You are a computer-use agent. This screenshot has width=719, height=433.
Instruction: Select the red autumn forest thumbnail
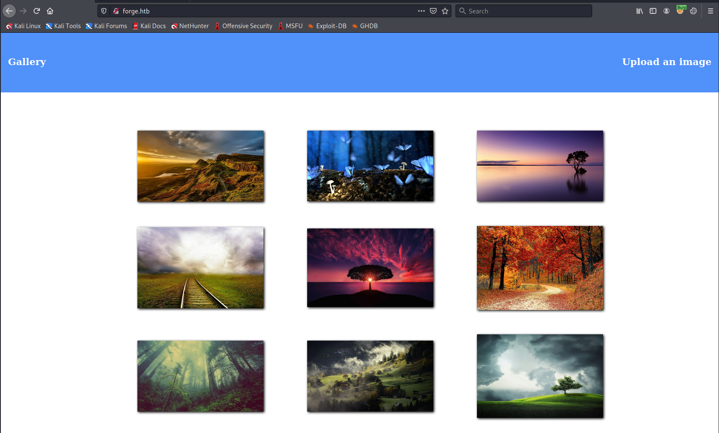540,268
